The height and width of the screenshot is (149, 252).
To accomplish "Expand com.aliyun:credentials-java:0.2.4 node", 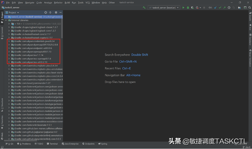I will tap(9, 41).
